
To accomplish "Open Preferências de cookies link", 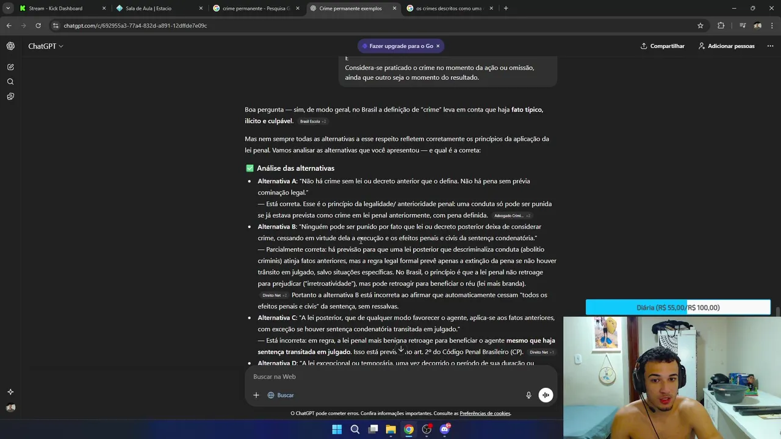I will pyautogui.click(x=485, y=413).
